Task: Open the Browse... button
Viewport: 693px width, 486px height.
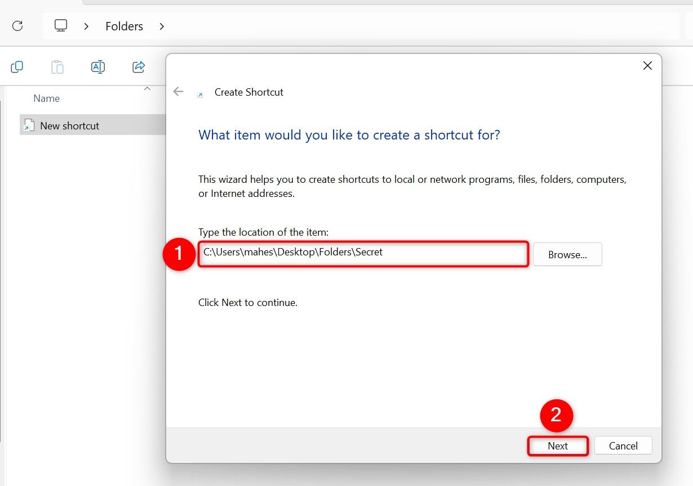Action: pos(567,254)
